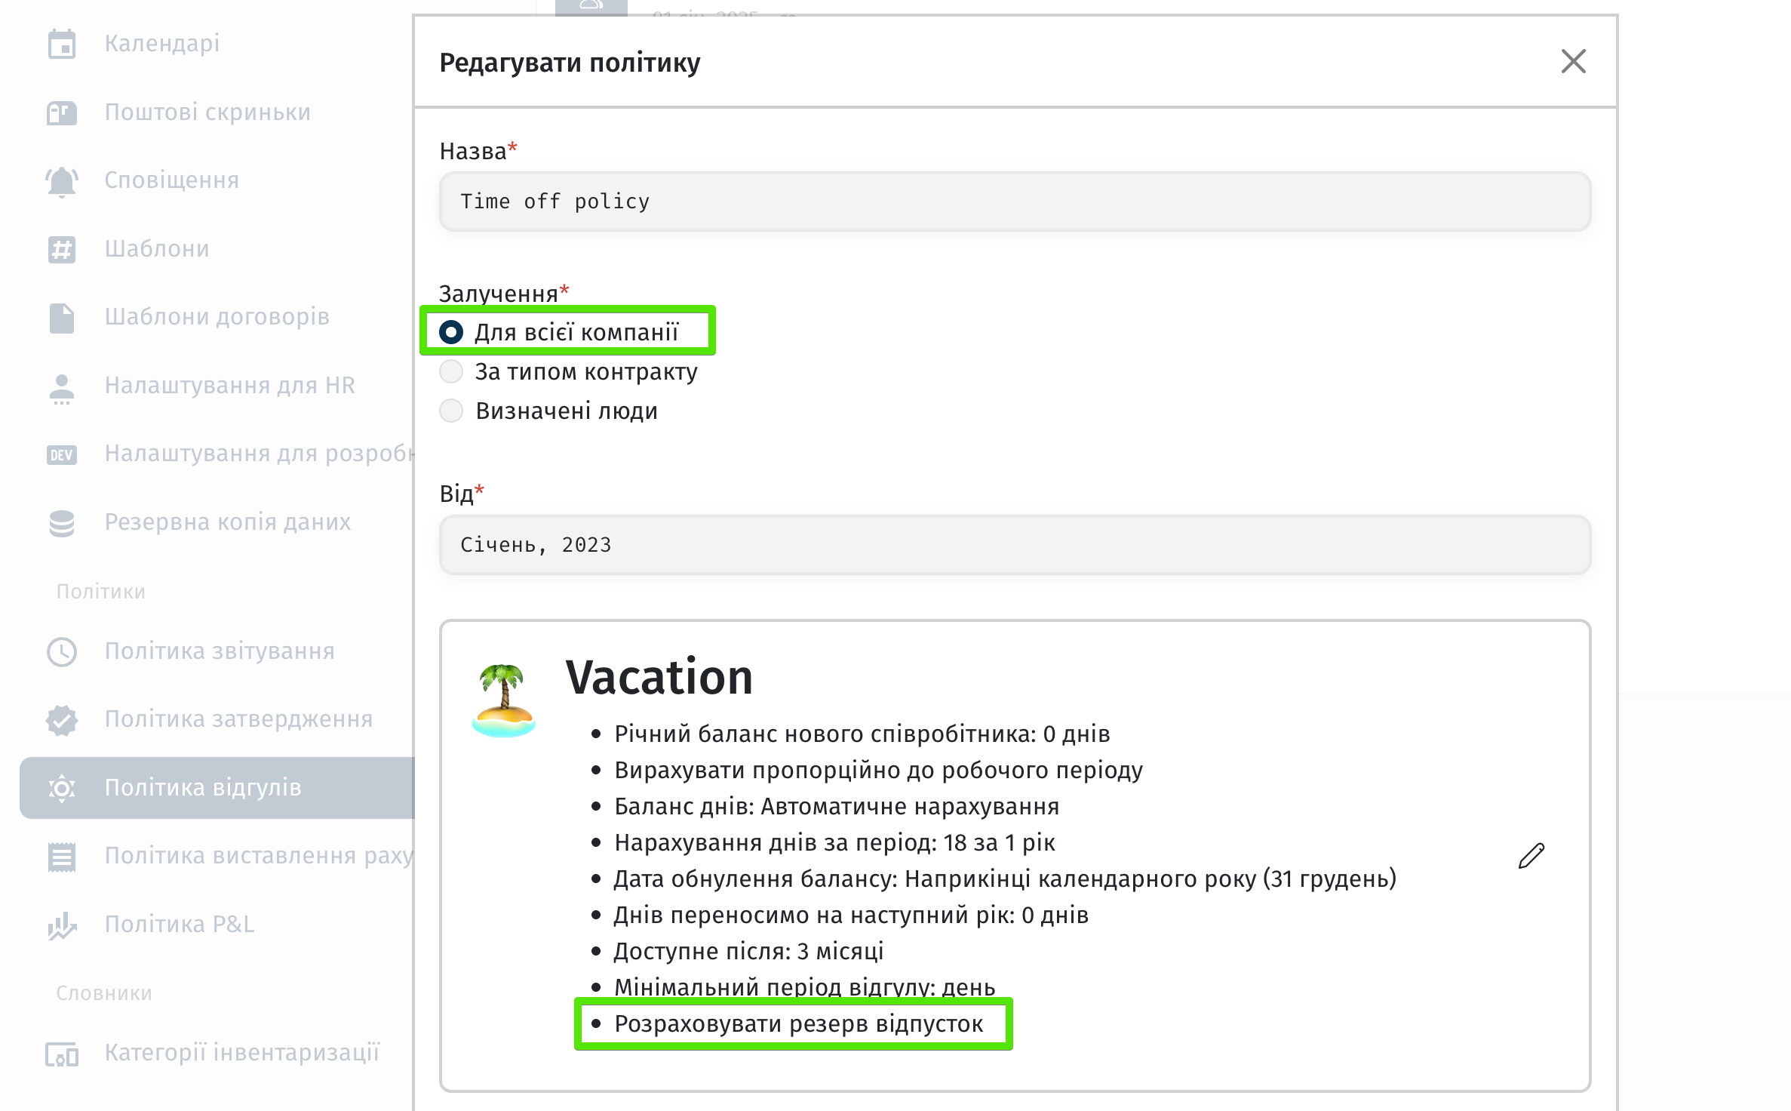
Task: Go to Політика затвердження in sidebar
Action: click(238, 719)
